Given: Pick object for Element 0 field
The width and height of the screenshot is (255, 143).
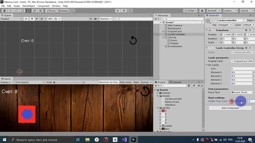Looking at the screenshot, I should pyautogui.click(x=253, y=72).
